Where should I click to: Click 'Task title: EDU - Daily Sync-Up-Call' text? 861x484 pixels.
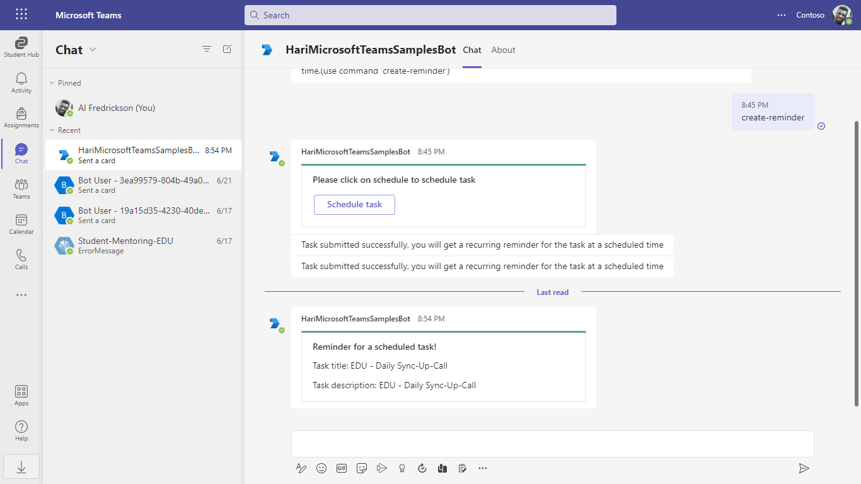380,366
